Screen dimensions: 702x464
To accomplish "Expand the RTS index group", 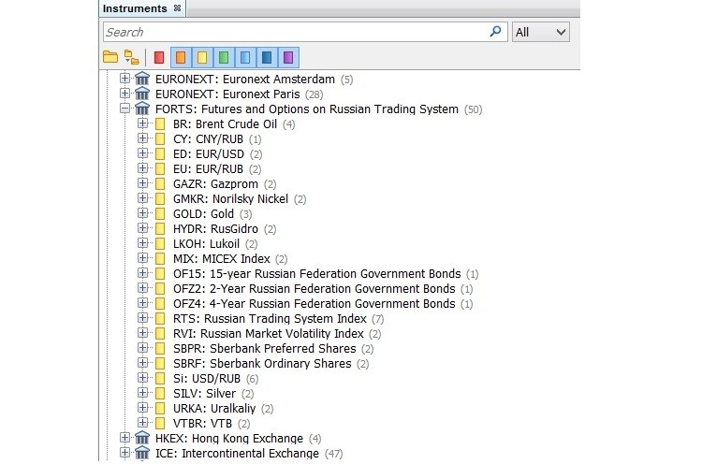I will (143, 318).
